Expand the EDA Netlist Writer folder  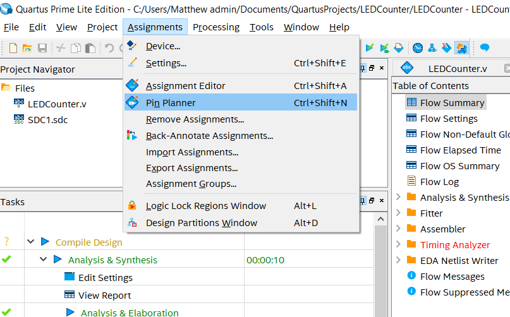pos(398,260)
